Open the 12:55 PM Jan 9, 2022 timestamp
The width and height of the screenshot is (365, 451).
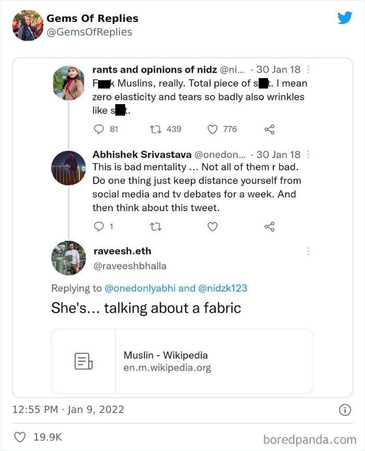coord(68,409)
